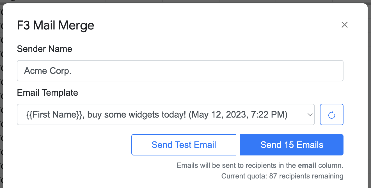
Task: Place cursor in the Acme Corp. text box
Action: click(x=180, y=71)
